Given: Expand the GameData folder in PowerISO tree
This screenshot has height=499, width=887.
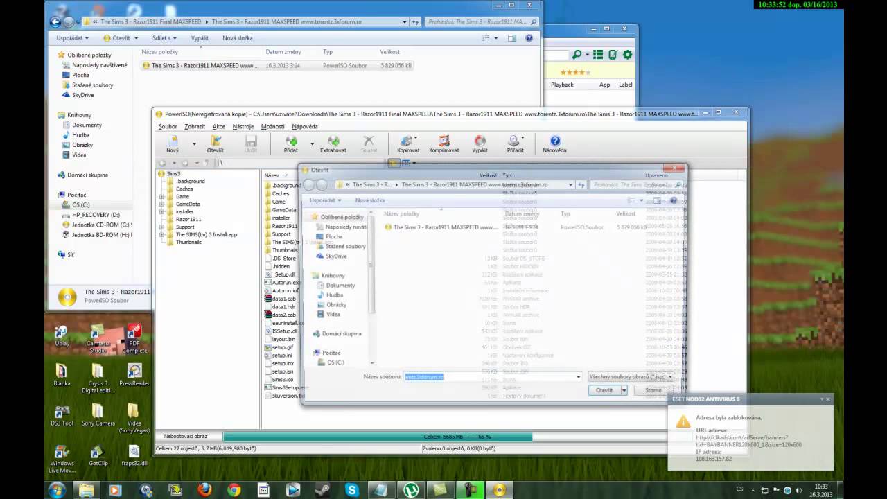Looking at the screenshot, I should pyautogui.click(x=161, y=204).
